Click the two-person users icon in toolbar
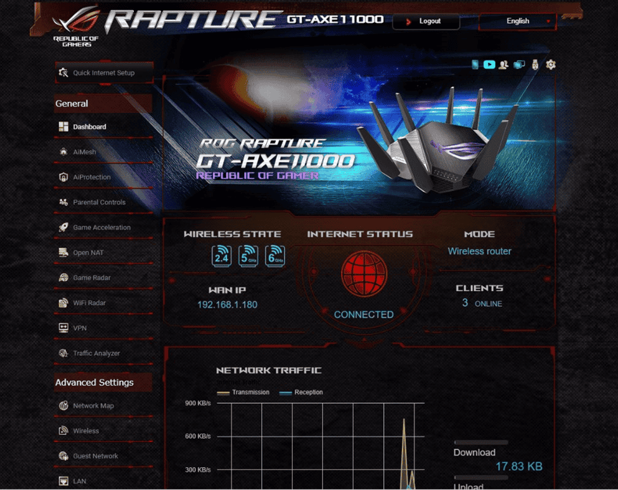The image size is (618, 490). (503, 65)
